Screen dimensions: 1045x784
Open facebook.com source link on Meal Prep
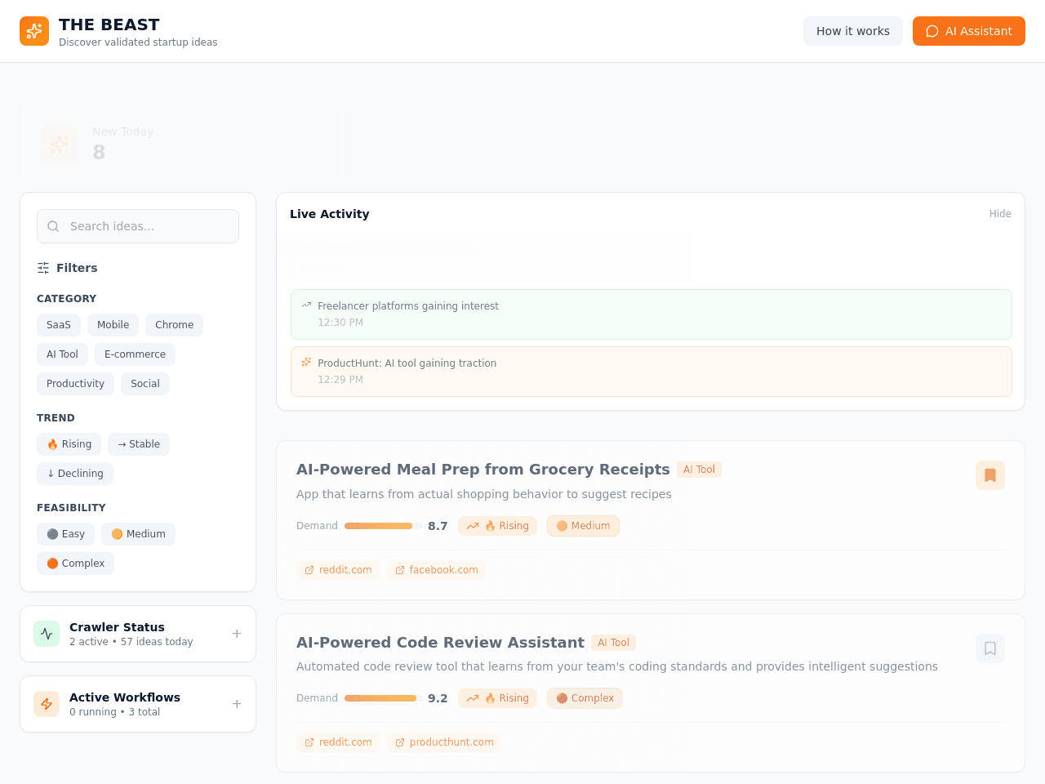437,570
